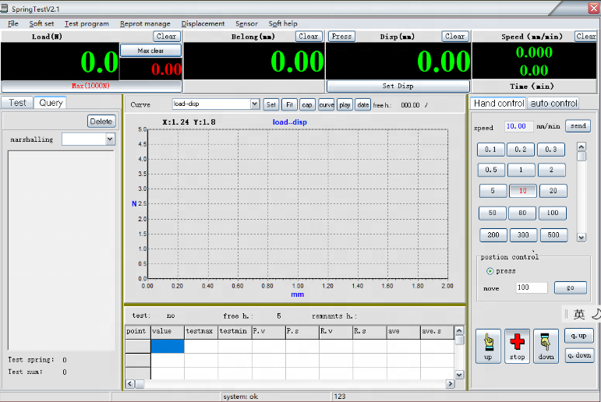Screen dimensions: 601x402
Task: Click the q.down quick move button
Action: tap(579, 354)
